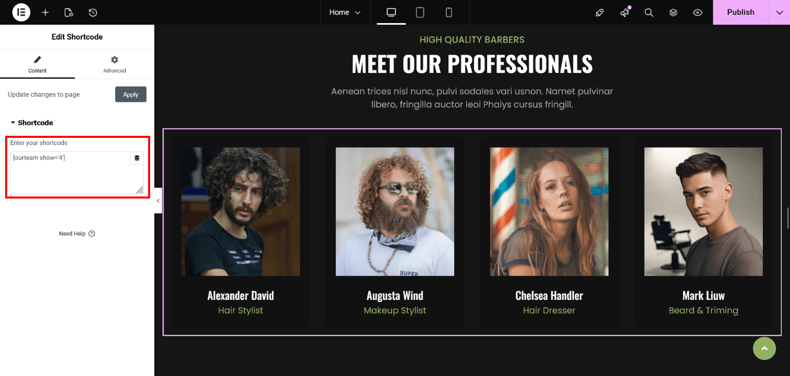
Task: Open the Elementor logo menu
Action: 21,12
